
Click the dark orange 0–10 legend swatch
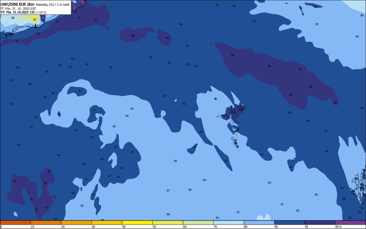click(15, 222)
